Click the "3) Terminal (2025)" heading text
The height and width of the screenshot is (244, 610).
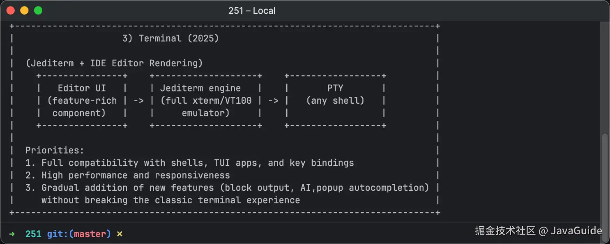170,38
